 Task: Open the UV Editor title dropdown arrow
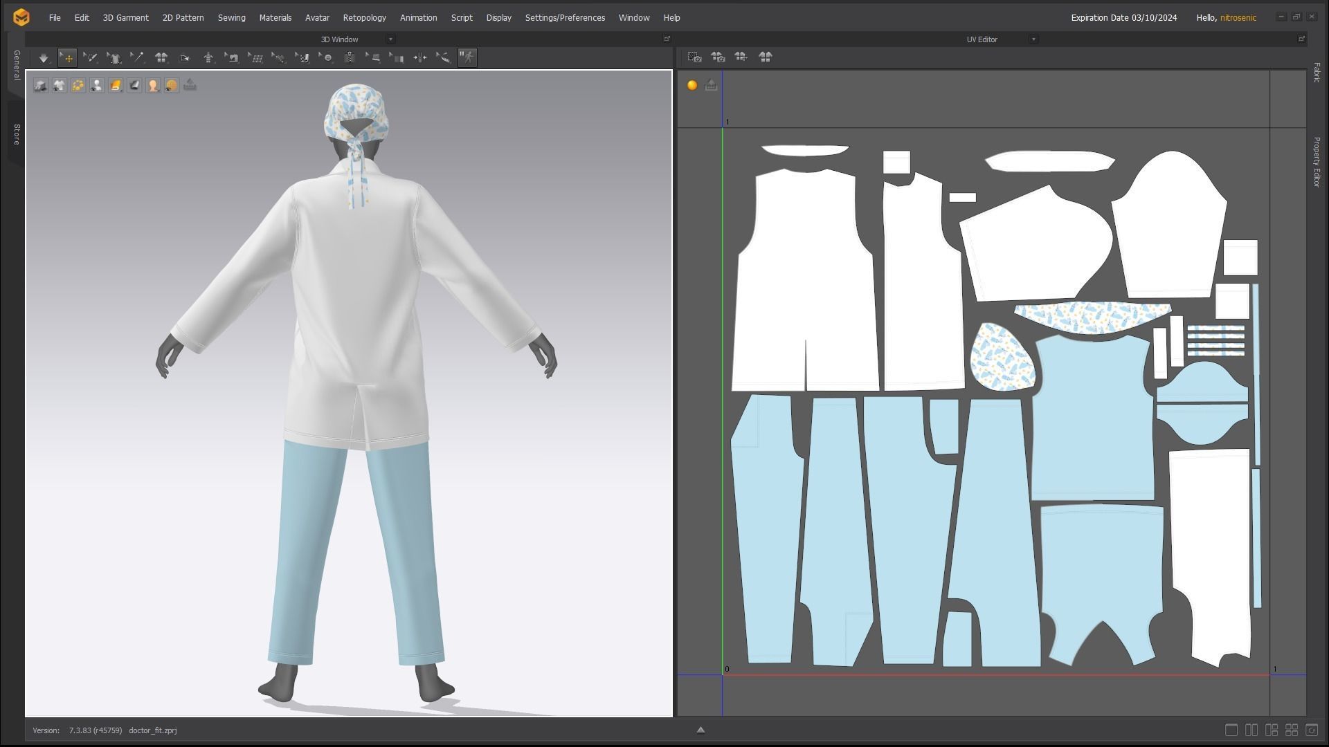tap(1033, 39)
